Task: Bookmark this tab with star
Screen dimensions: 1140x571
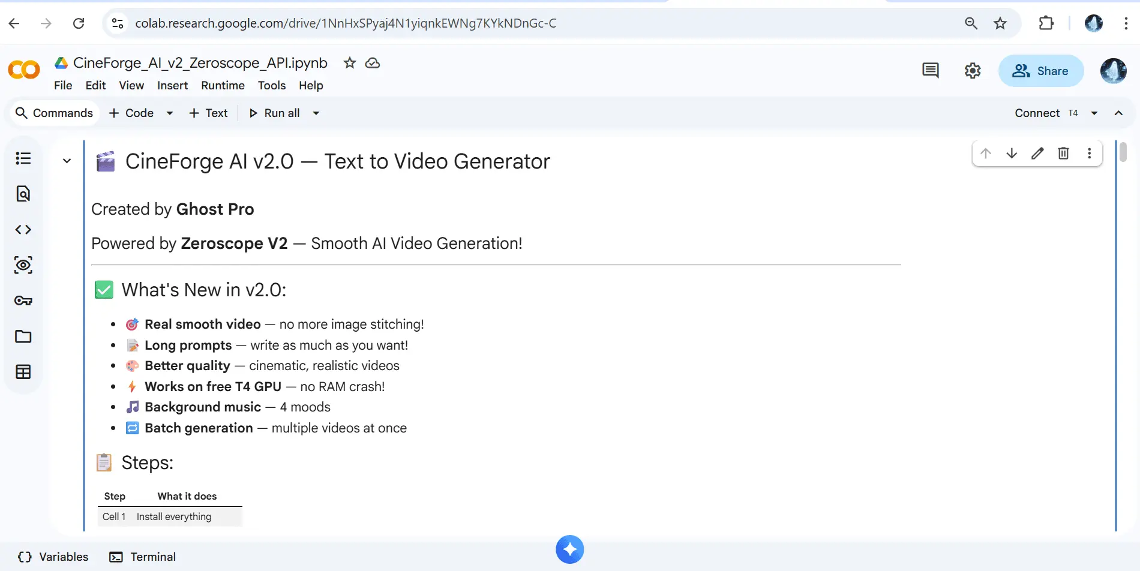Action: coord(1000,23)
